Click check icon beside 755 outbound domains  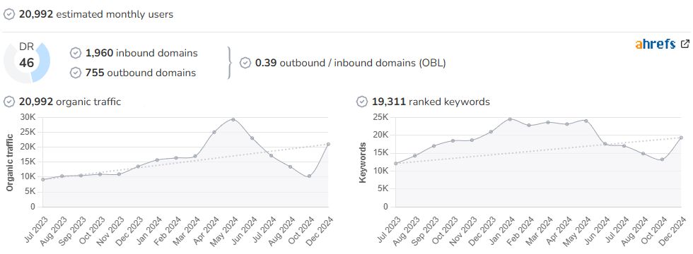76,73
